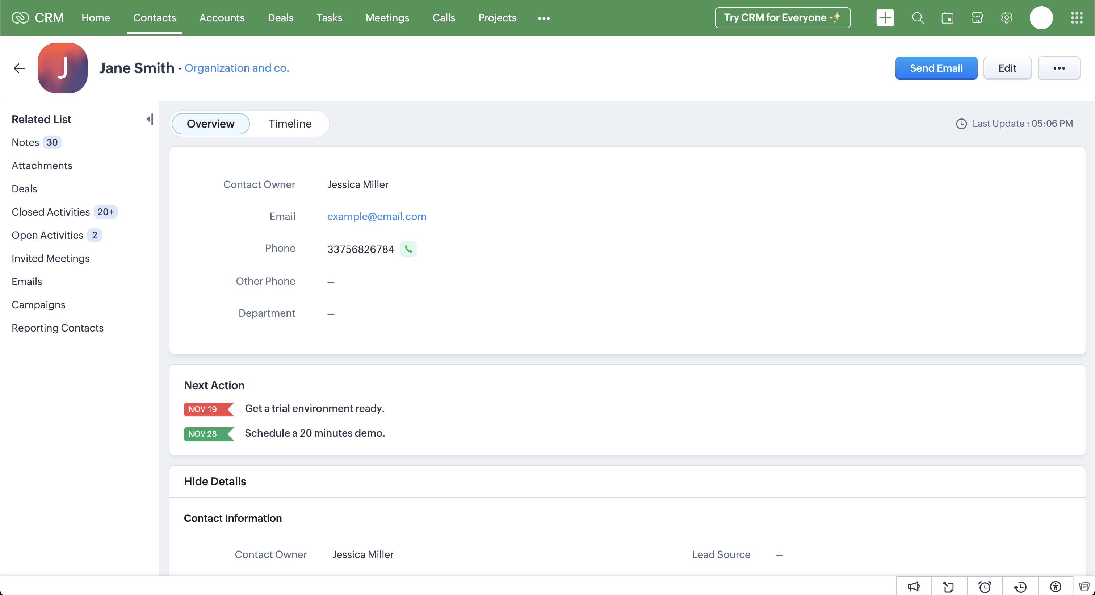Go back using the left arrow
The width and height of the screenshot is (1095, 595).
click(20, 68)
